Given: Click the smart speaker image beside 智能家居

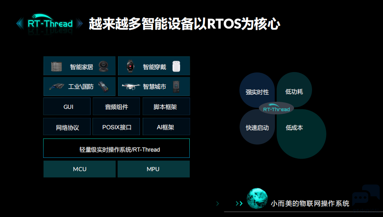Looking at the screenshot, I should 56,67.
